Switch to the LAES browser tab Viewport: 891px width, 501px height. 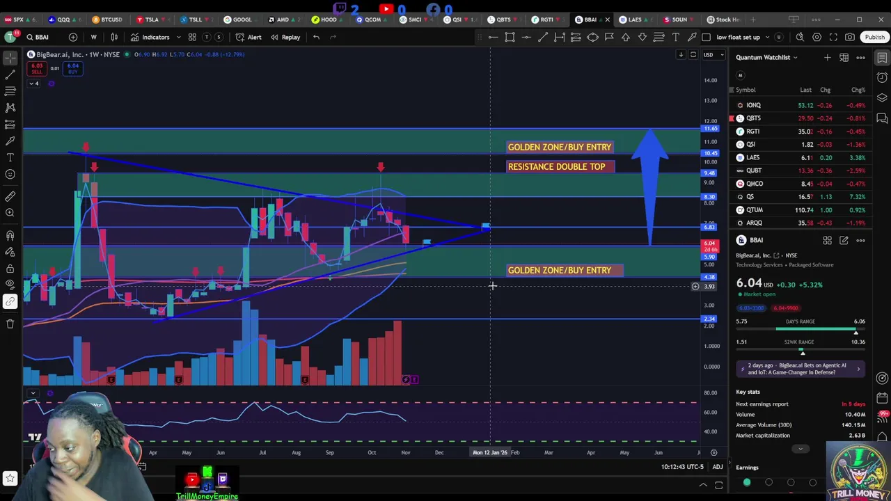(634, 19)
